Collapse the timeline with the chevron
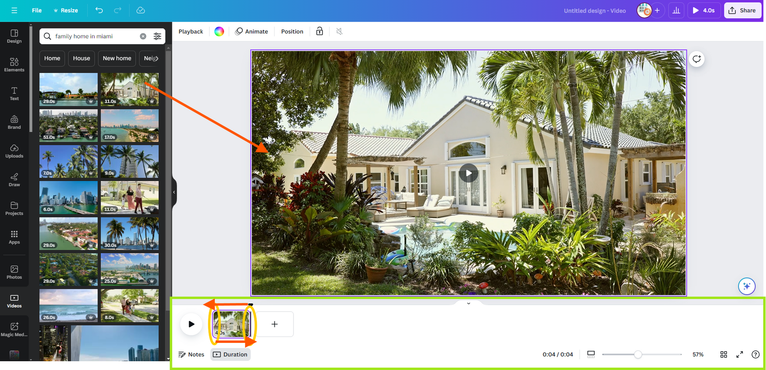Image resolution: width=766 pixels, height=370 pixels. 469,303
